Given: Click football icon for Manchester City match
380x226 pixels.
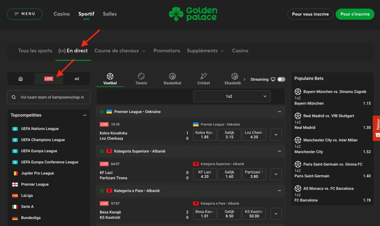Looking at the screenshot, I should 298,140.
